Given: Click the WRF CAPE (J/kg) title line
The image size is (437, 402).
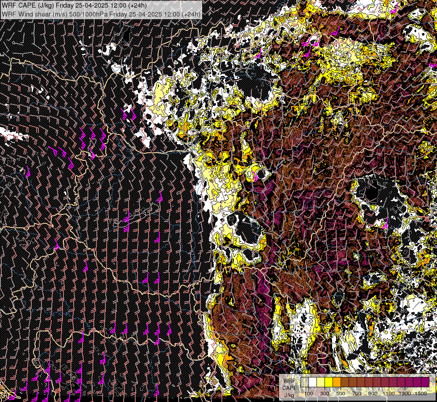Looking at the screenshot, I should point(74,5).
